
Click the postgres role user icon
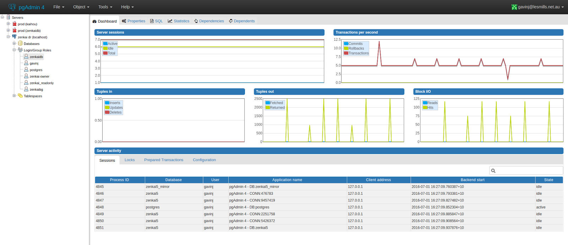[x=26, y=69]
